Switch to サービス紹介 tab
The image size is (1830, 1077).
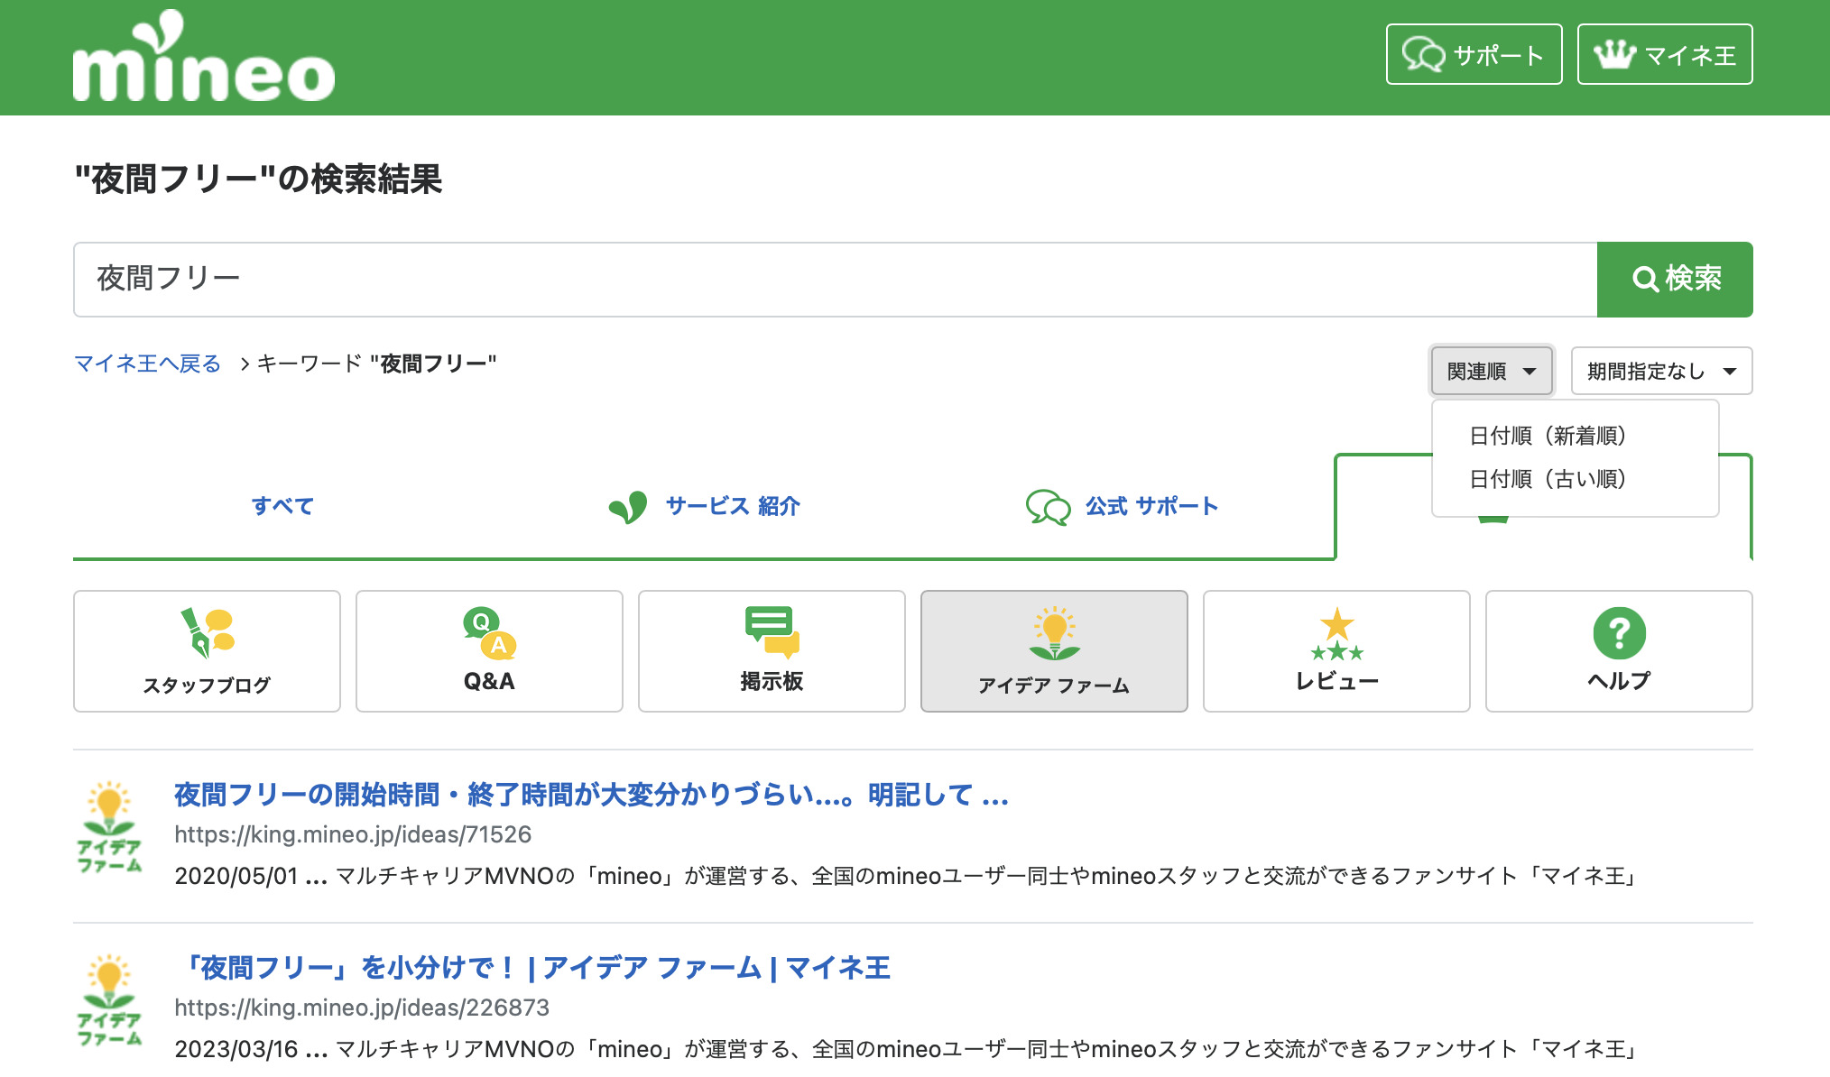(705, 506)
